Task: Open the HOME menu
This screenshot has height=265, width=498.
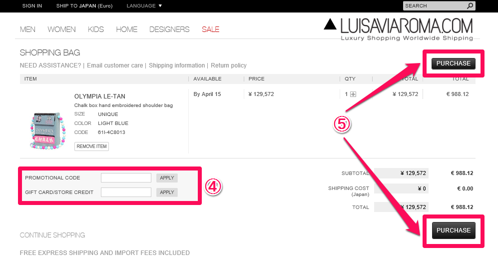Action: 127,29
